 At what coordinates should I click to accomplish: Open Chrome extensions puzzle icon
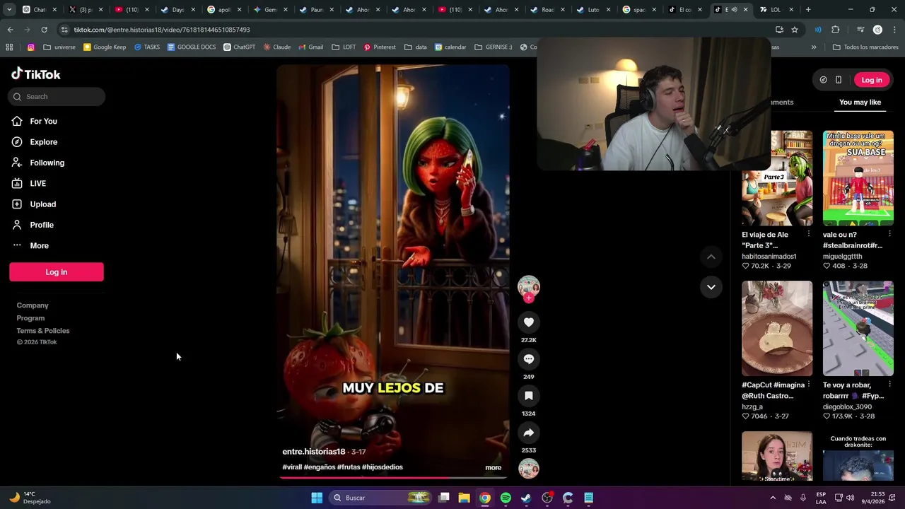[x=836, y=30]
